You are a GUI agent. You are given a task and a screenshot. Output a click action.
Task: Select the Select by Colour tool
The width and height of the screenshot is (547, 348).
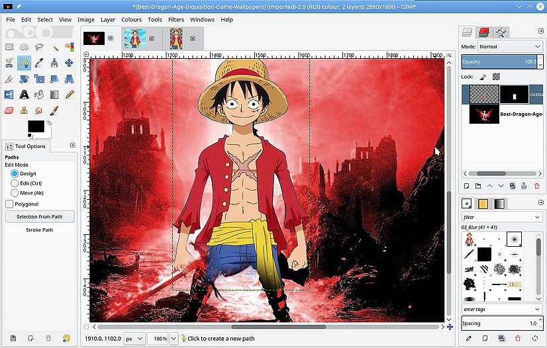(x=70, y=47)
